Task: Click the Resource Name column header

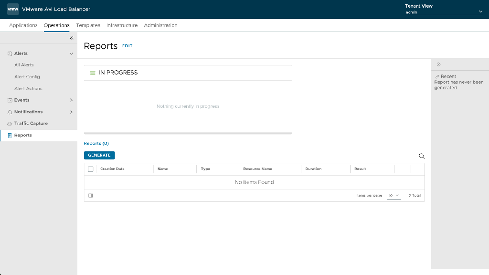Action: click(x=257, y=169)
